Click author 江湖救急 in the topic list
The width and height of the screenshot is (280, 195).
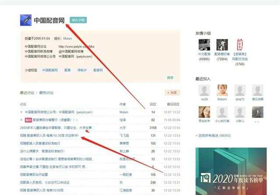[126, 190]
